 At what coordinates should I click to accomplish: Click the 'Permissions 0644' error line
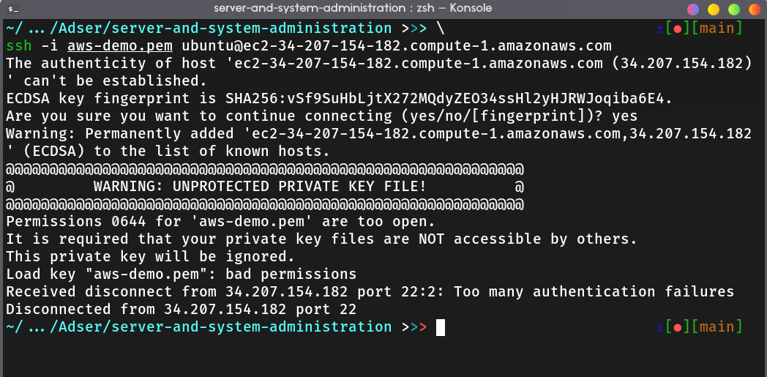[x=220, y=222]
